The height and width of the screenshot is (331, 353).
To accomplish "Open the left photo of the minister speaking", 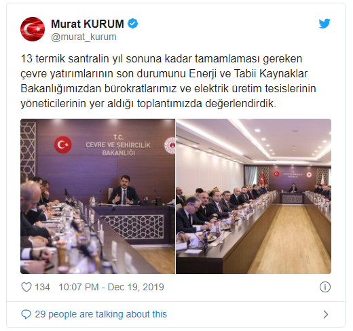I will (98, 196).
